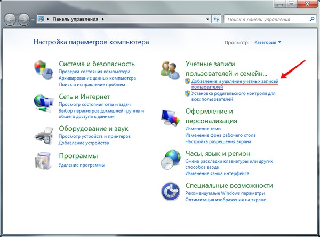Open the recent pages dropdown next to Forward
Screen dimensions: 320x237
click(x=33, y=20)
